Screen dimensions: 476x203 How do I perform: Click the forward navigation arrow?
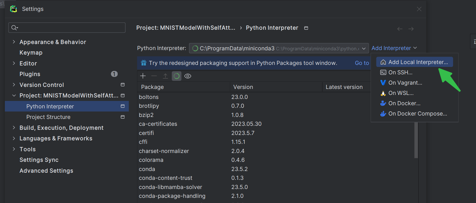coord(411,29)
